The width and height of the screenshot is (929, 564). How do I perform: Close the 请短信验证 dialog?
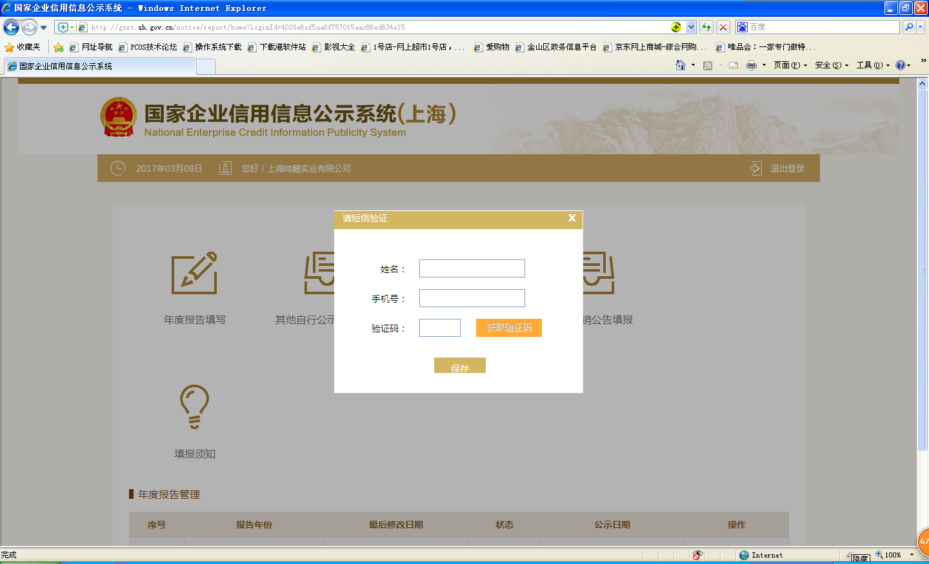[x=572, y=218]
